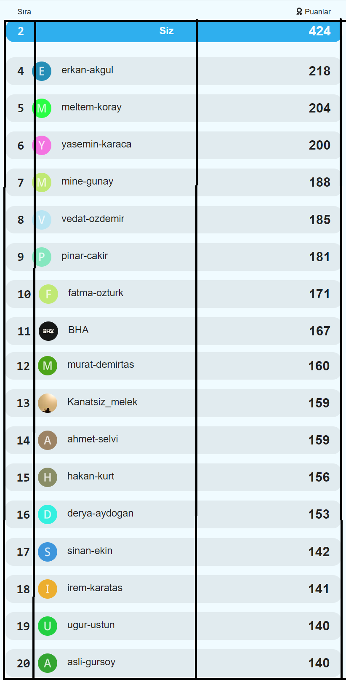The image size is (346, 680).
Task: Click the black BHA avatar logo
Action: [48, 331]
